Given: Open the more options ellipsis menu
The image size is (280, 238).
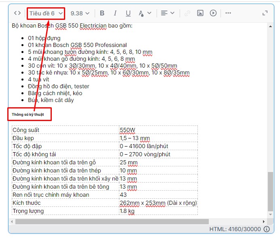Looking at the screenshot, I should coord(228,13).
